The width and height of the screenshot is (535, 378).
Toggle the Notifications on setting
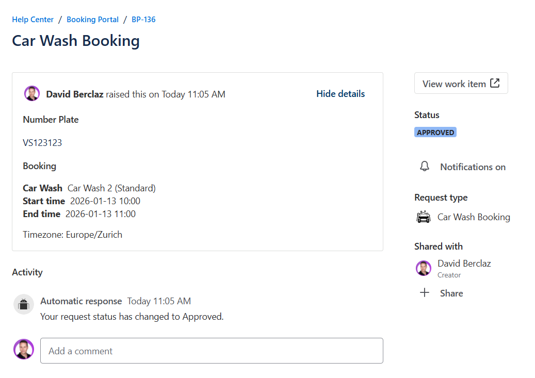472,167
